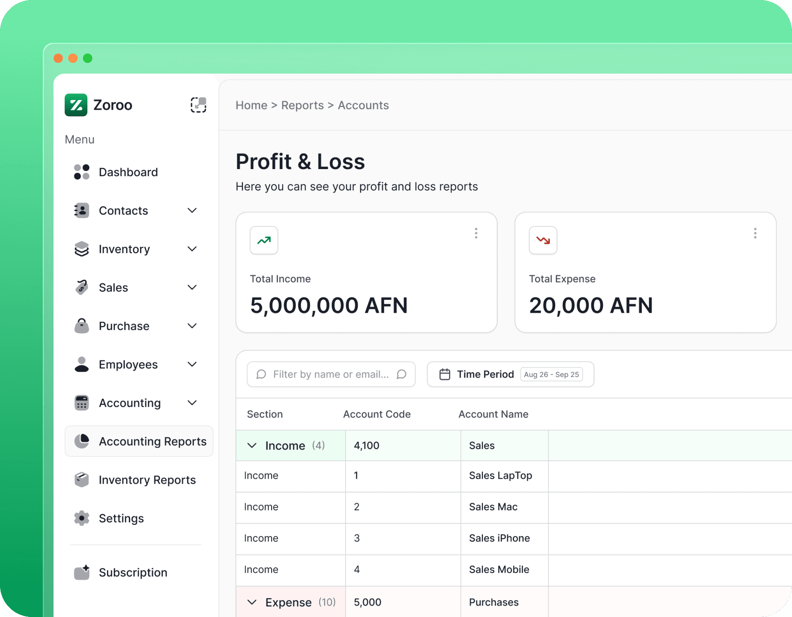Image resolution: width=792 pixels, height=617 pixels.
Task: Click the green trending-up income icon
Action: [x=264, y=240]
